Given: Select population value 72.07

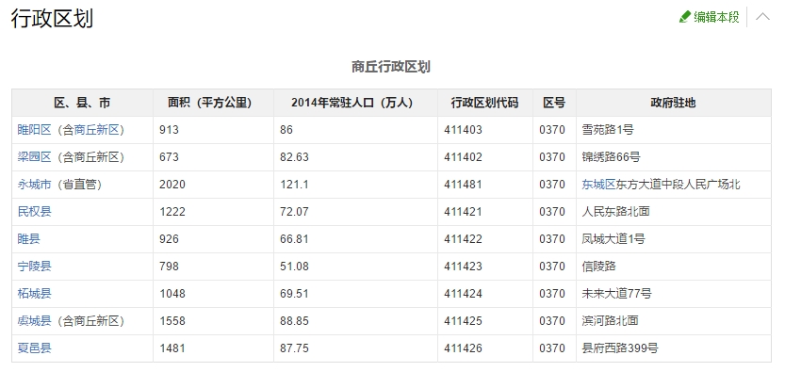Looking at the screenshot, I should point(294,212).
